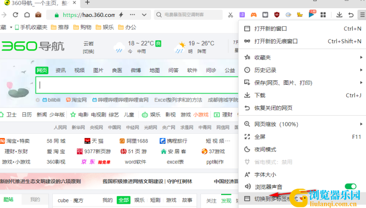366x208 pixels.
Task: Select the 地图 search tab
Action: (x=154, y=70)
